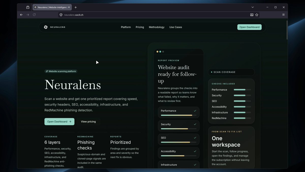Go back with the back arrow
This screenshot has height=172, width=305.
click(x=21, y=15)
